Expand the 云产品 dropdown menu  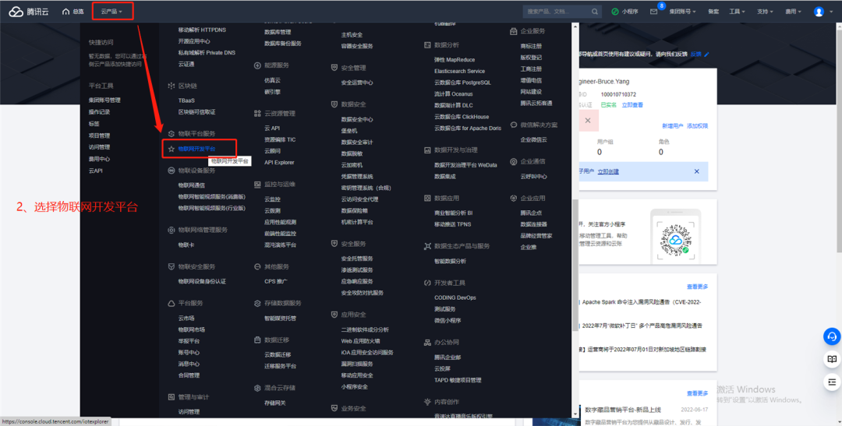pos(111,11)
